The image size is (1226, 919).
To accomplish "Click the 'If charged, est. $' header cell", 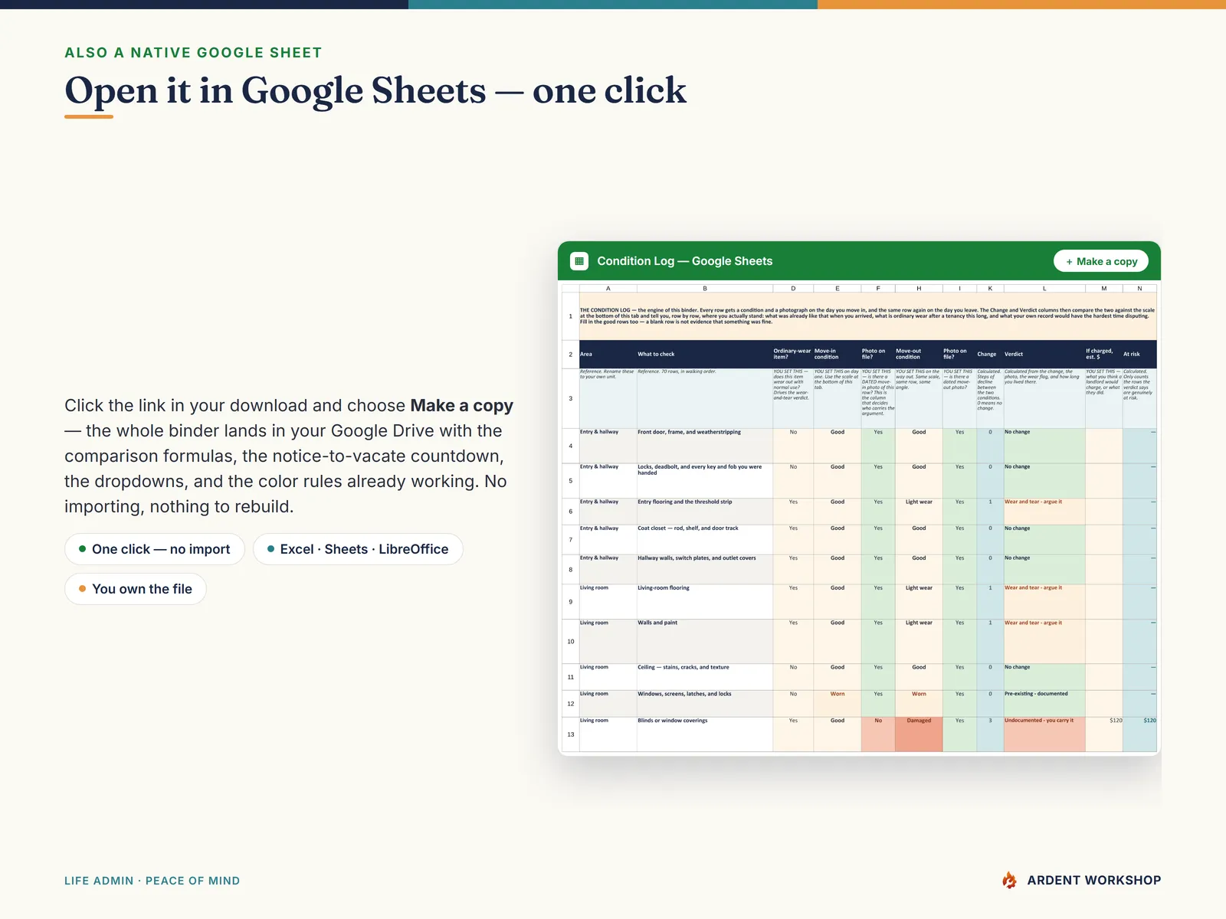I will 1103,355.
